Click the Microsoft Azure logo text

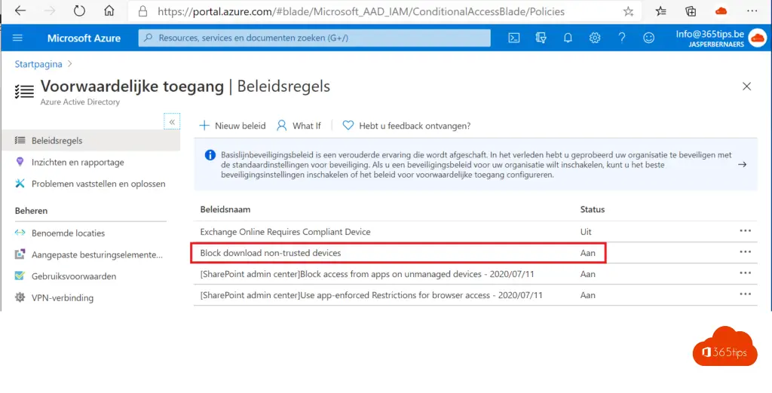84,38
